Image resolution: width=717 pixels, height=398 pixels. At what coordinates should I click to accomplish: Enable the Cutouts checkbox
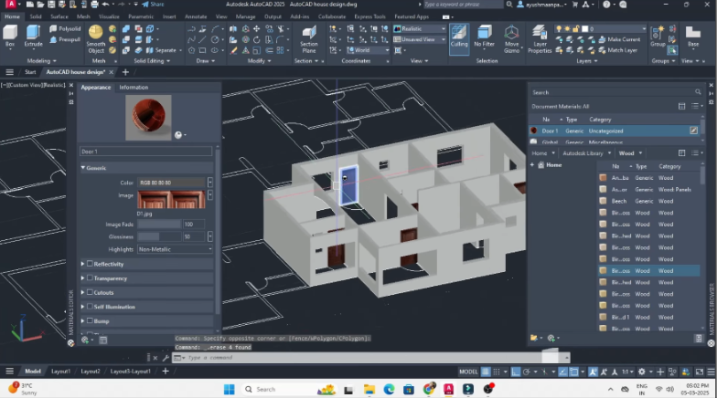click(90, 292)
